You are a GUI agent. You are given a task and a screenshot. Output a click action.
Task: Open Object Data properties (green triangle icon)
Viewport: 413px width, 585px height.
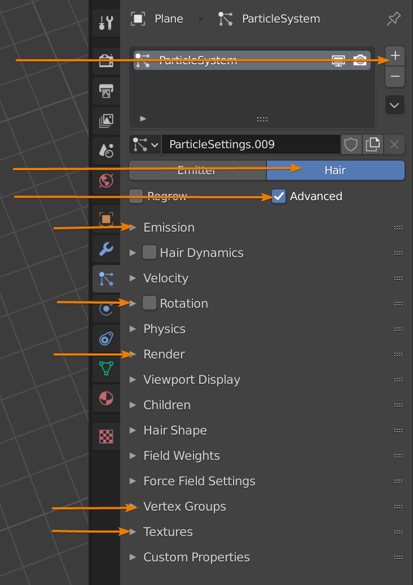pos(106,369)
